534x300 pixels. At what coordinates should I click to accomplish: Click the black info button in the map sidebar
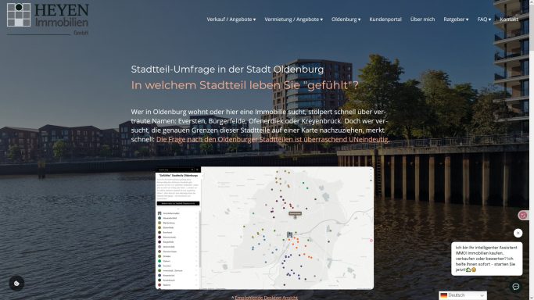(178, 203)
